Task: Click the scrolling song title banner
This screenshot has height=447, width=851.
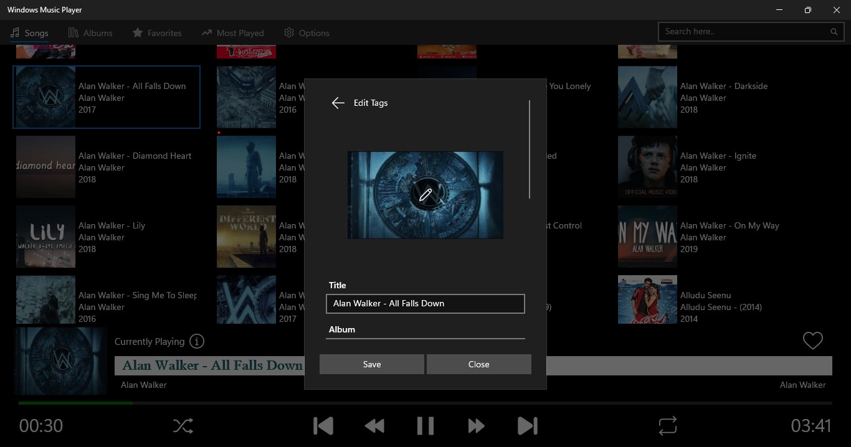Action: coord(473,365)
